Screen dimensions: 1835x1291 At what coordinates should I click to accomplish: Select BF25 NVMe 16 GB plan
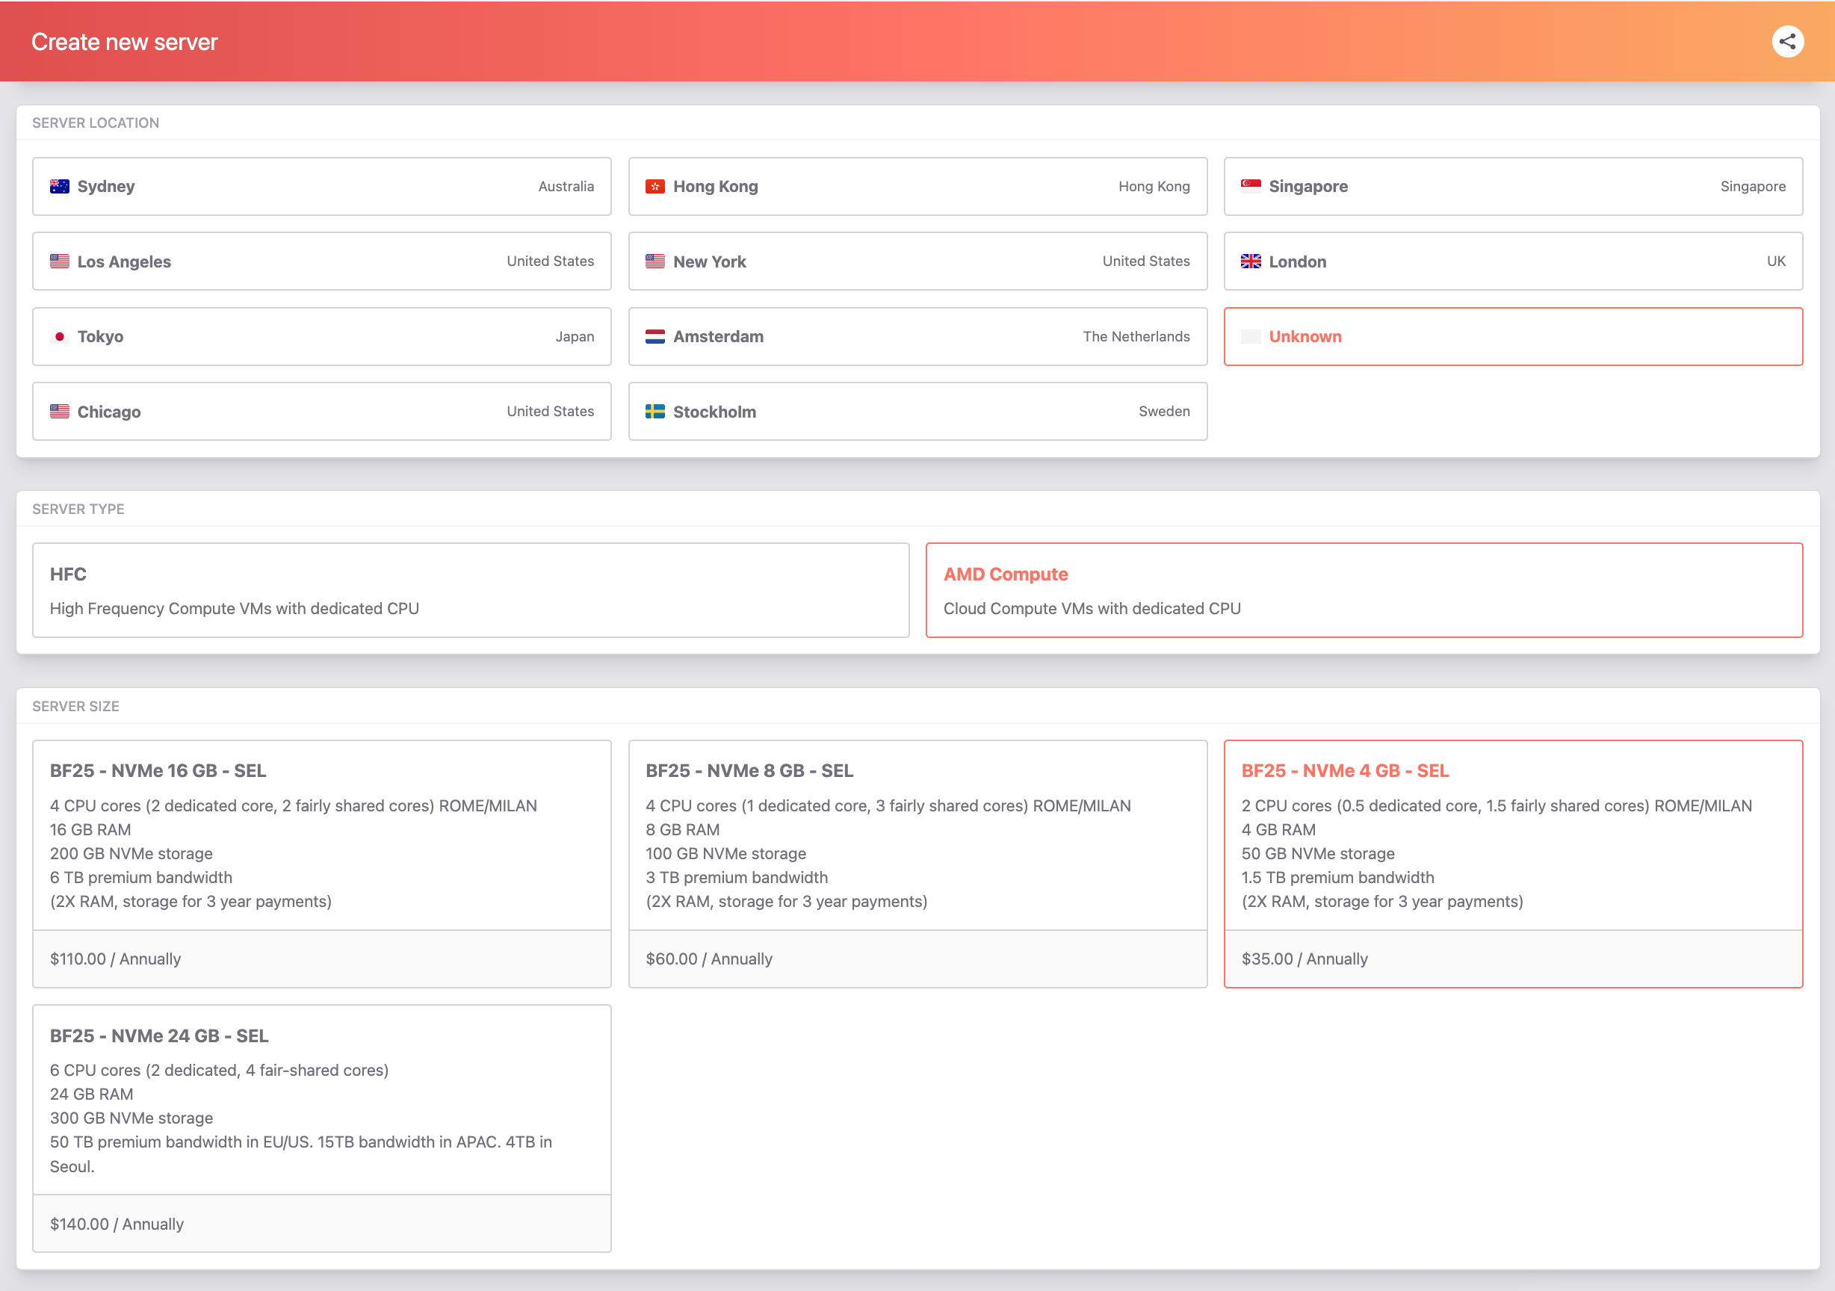pyautogui.click(x=322, y=864)
